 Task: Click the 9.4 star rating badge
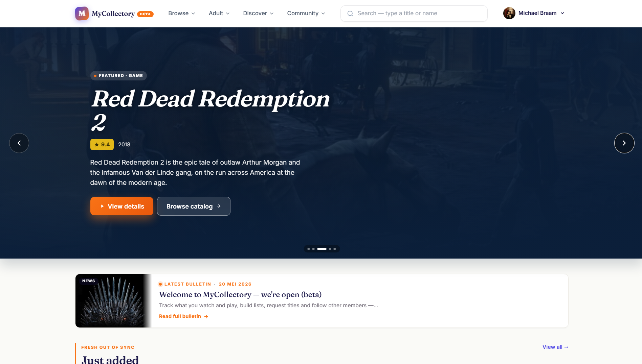102,145
